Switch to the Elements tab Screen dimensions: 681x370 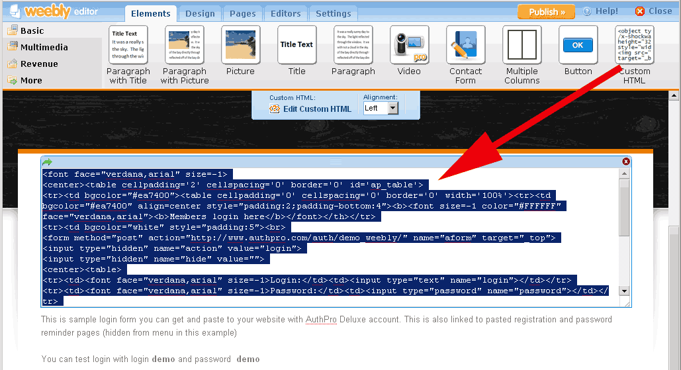click(x=151, y=13)
